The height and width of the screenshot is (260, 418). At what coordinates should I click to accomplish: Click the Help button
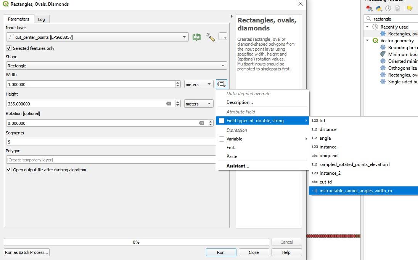[x=286, y=252]
